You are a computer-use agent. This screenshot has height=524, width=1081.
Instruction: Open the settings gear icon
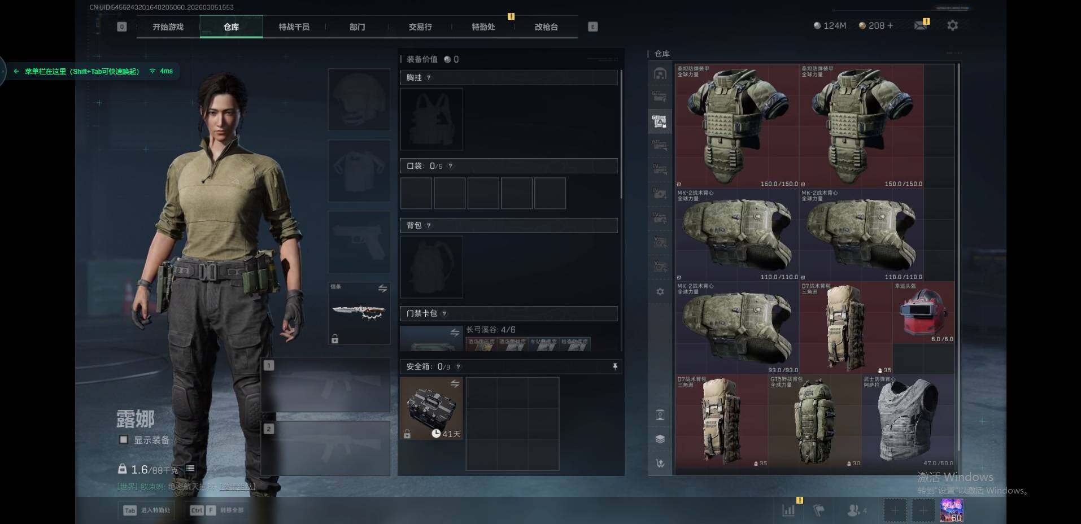pyautogui.click(x=952, y=25)
